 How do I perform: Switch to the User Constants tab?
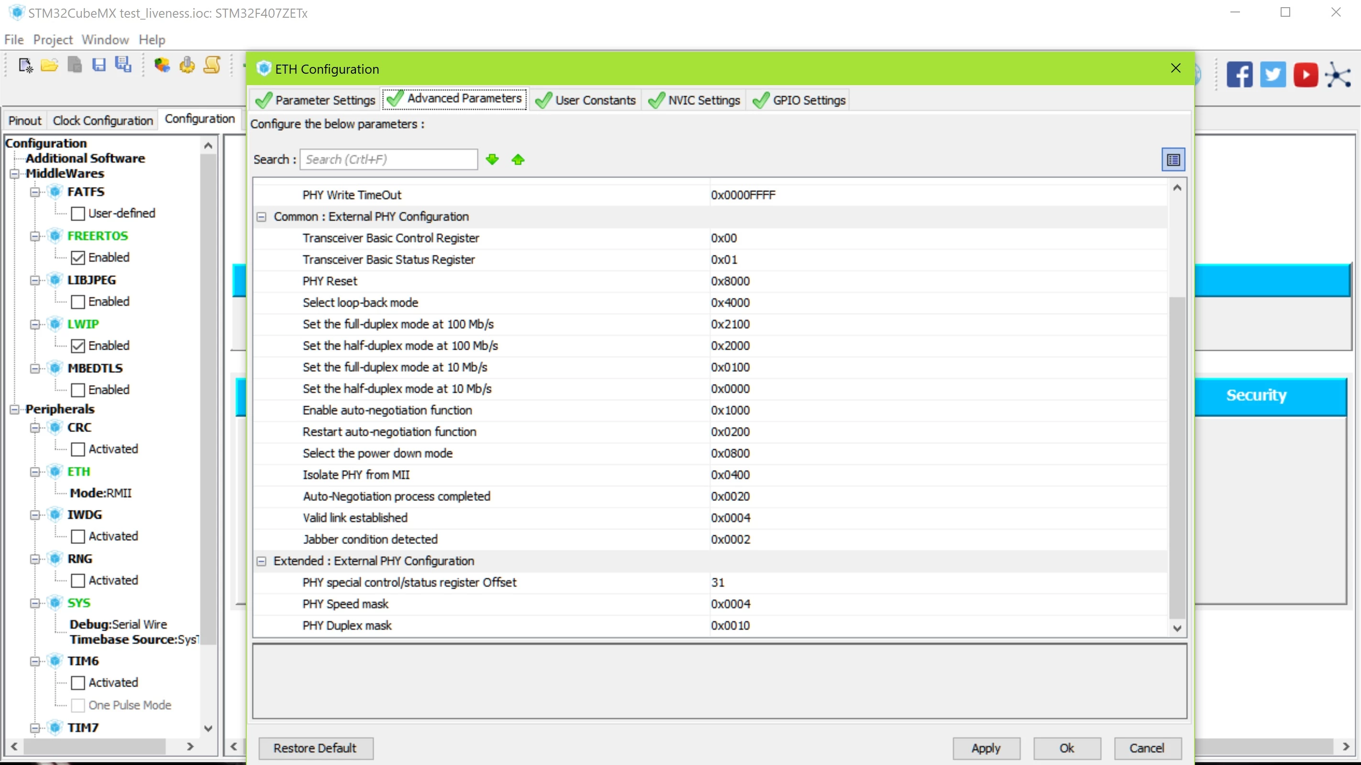point(586,100)
